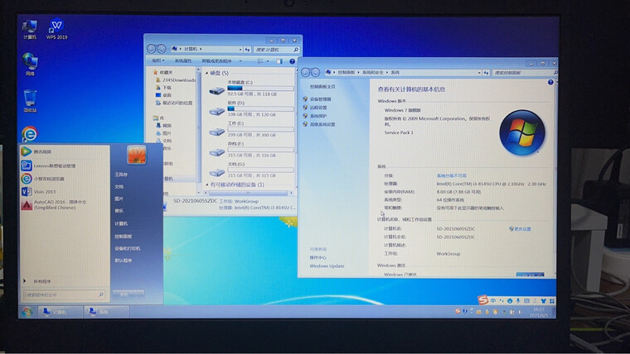Screen dimensions: 630x354
Task: Select 音乐 in the Start menu right column
Action: 119,211
